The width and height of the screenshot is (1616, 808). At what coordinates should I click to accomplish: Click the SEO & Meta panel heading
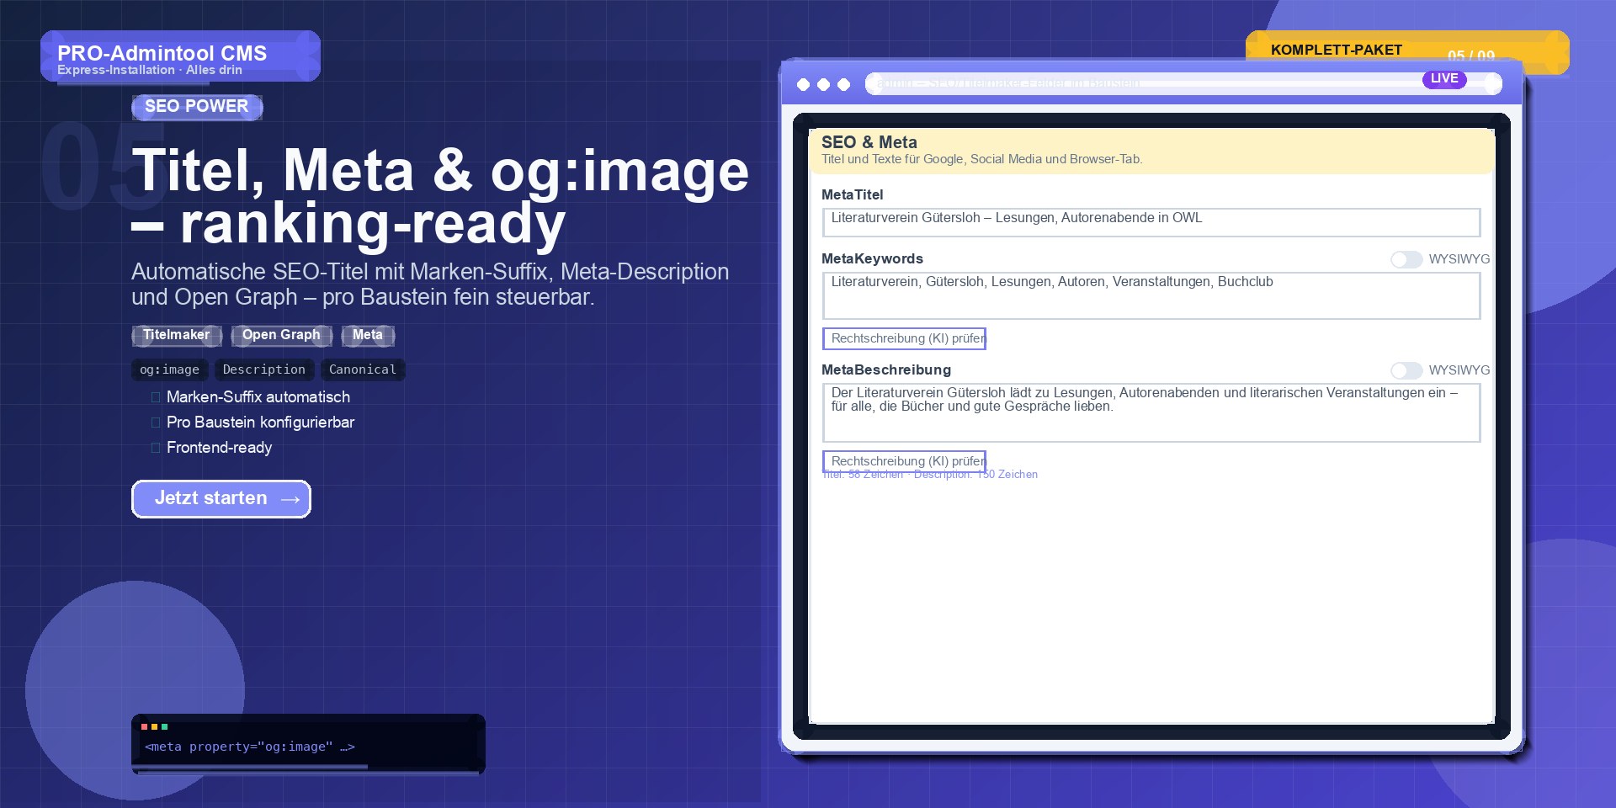pos(869,142)
